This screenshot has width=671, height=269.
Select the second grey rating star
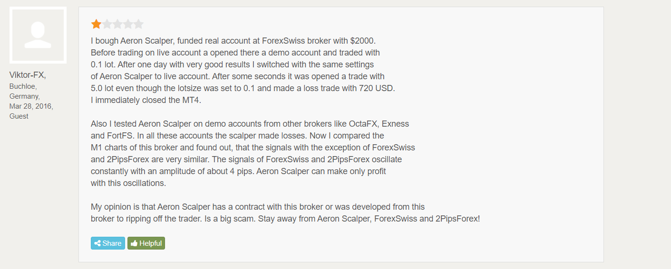coord(107,24)
